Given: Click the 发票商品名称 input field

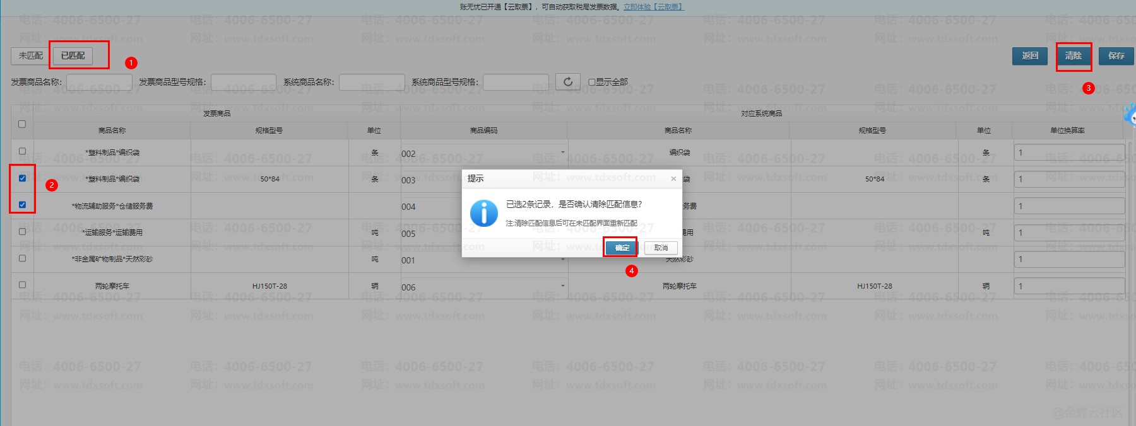Looking at the screenshot, I should 99,82.
